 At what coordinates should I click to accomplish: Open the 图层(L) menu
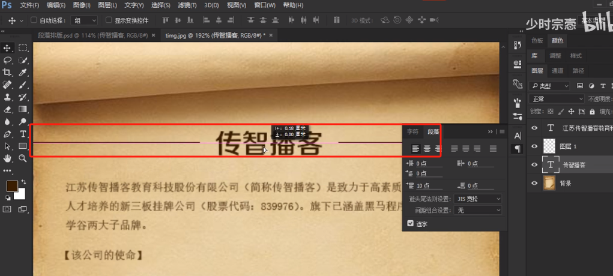(x=108, y=5)
